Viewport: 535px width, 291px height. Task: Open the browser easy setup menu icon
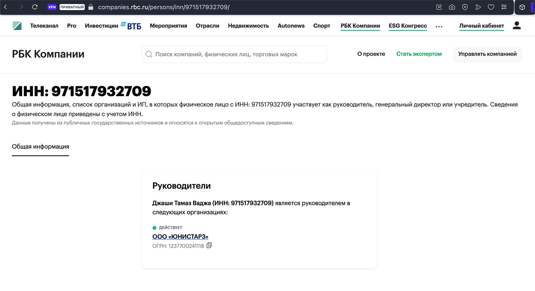click(504, 7)
